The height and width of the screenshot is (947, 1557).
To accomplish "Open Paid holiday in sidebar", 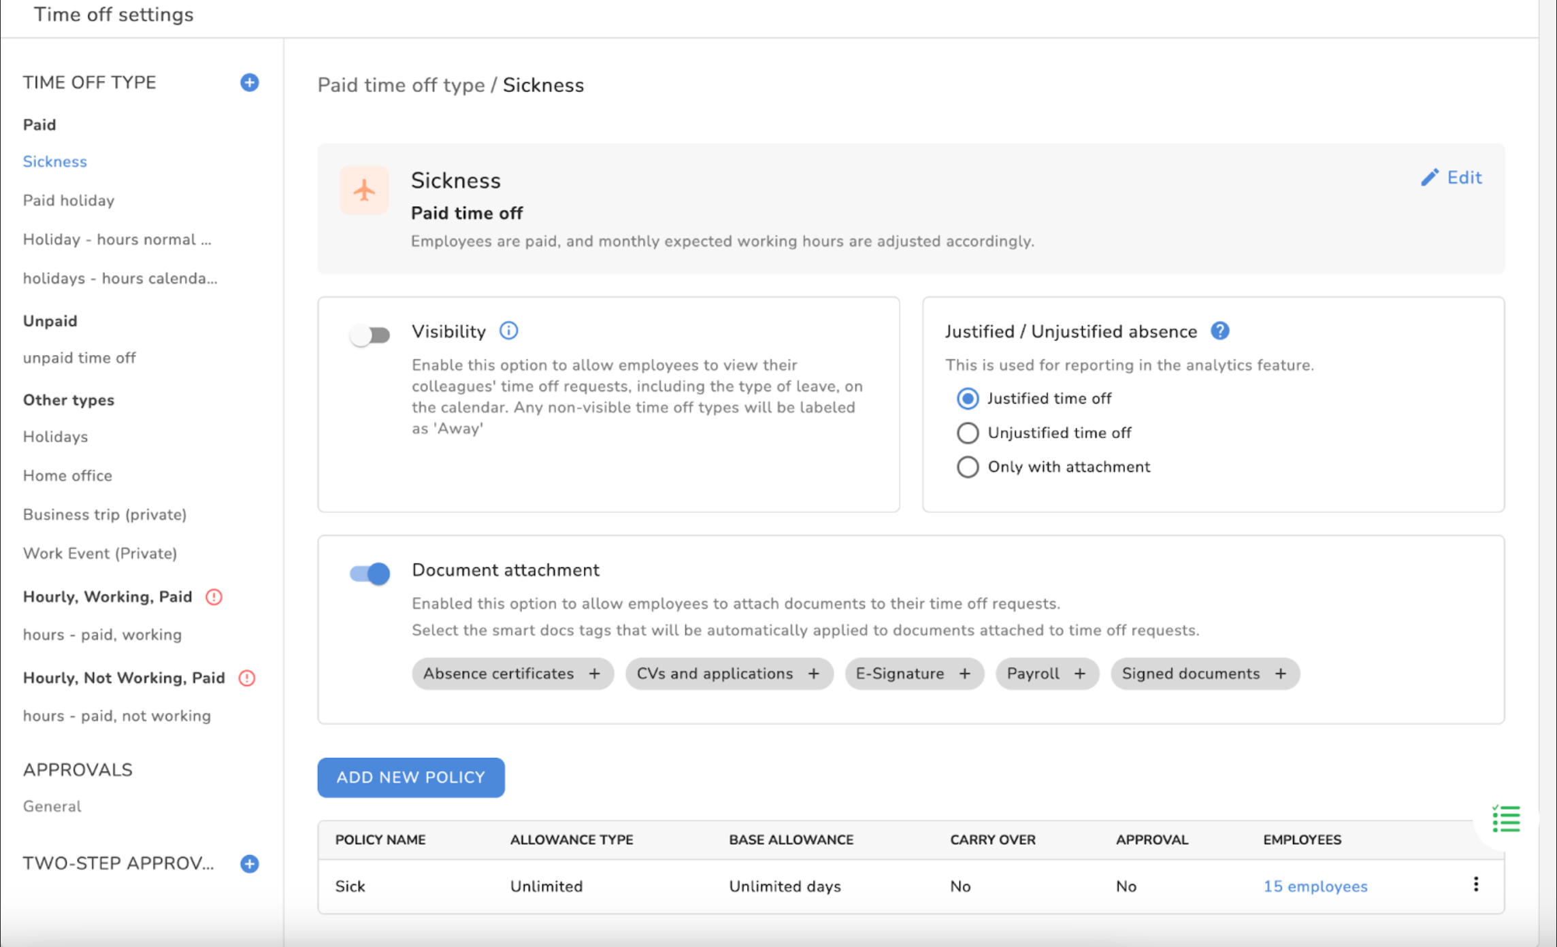I will (x=69, y=200).
